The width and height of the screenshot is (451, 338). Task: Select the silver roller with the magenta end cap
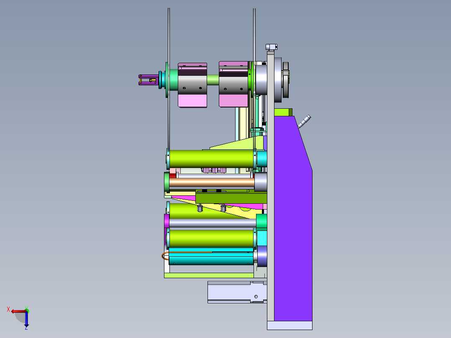(212, 223)
